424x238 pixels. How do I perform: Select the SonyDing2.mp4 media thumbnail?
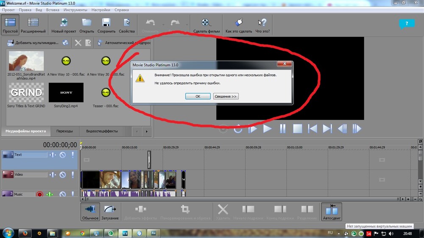66,92
